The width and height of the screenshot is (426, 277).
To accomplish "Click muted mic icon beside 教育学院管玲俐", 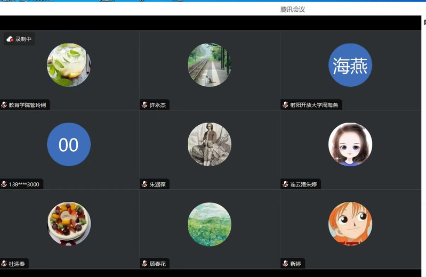I will pyautogui.click(x=4, y=105).
